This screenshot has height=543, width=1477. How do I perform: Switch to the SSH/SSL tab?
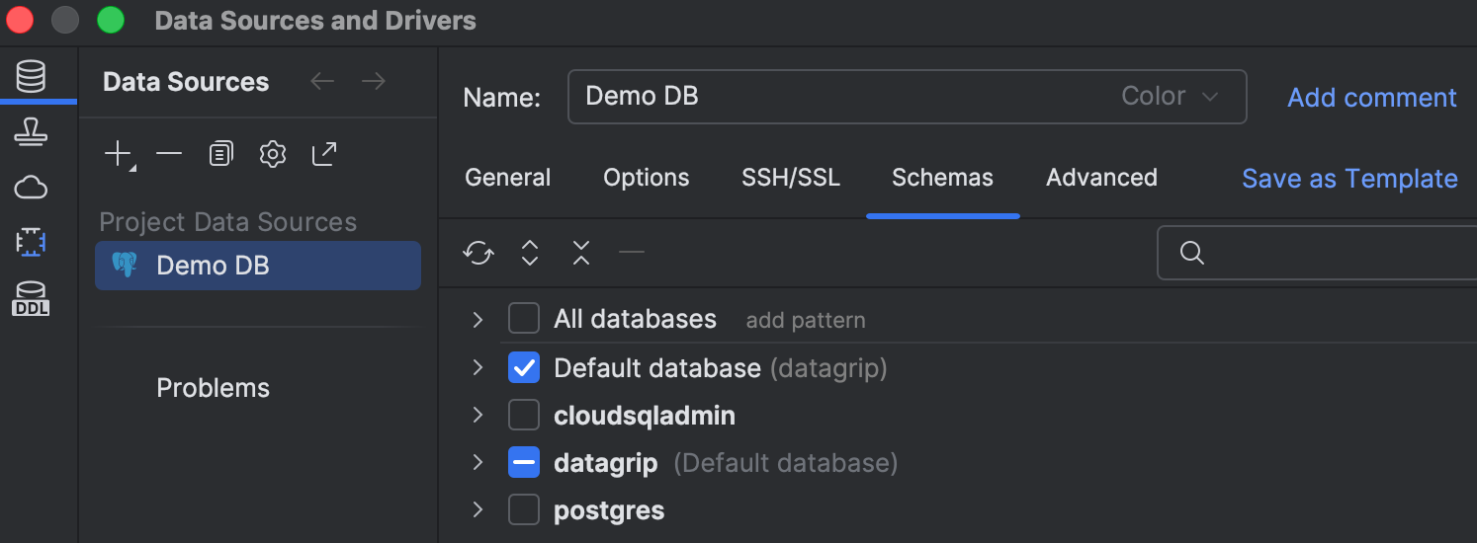[x=791, y=178]
